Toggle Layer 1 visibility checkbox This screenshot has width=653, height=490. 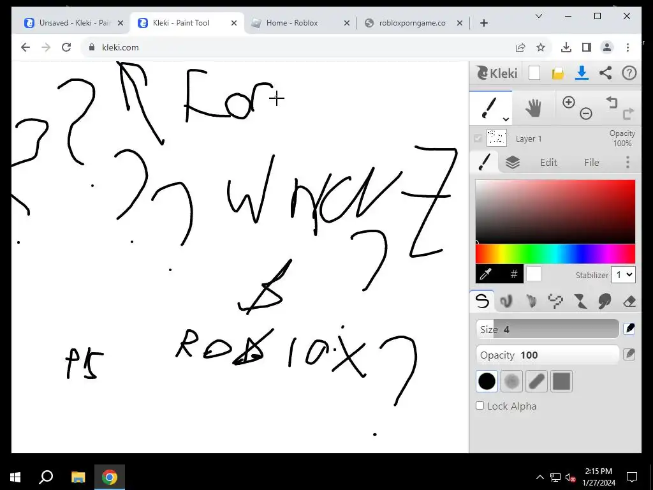(x=478, y=138)
